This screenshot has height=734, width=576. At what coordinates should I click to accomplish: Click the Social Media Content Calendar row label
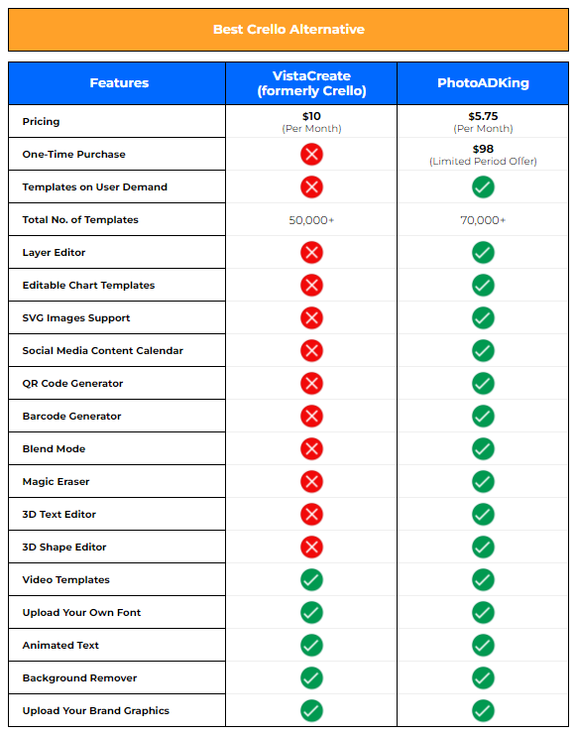102,350
